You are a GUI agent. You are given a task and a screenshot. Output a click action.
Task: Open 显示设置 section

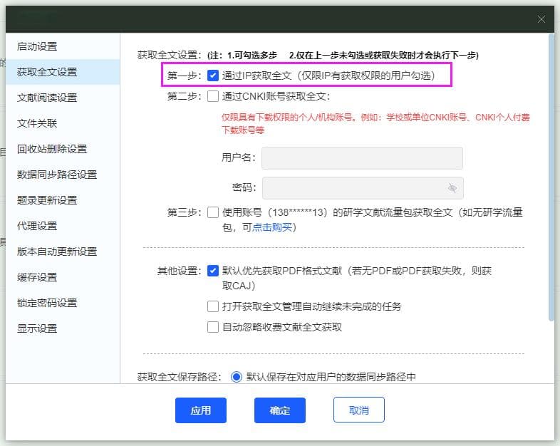tap(37, 328)
